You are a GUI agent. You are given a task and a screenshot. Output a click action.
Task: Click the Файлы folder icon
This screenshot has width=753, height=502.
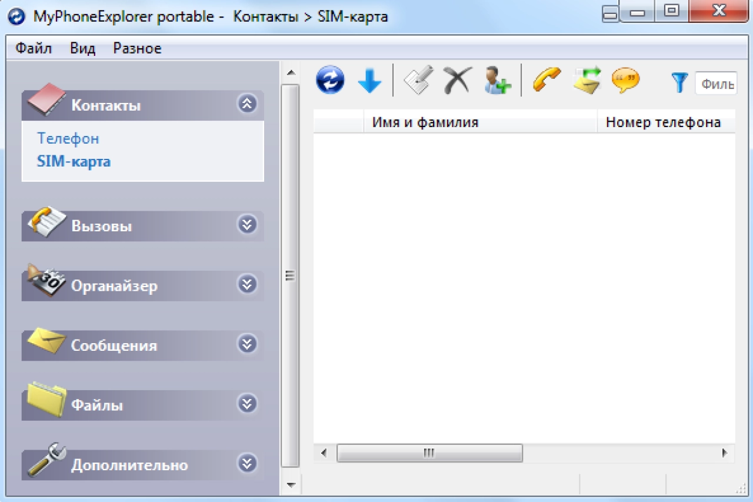point(46,399)
